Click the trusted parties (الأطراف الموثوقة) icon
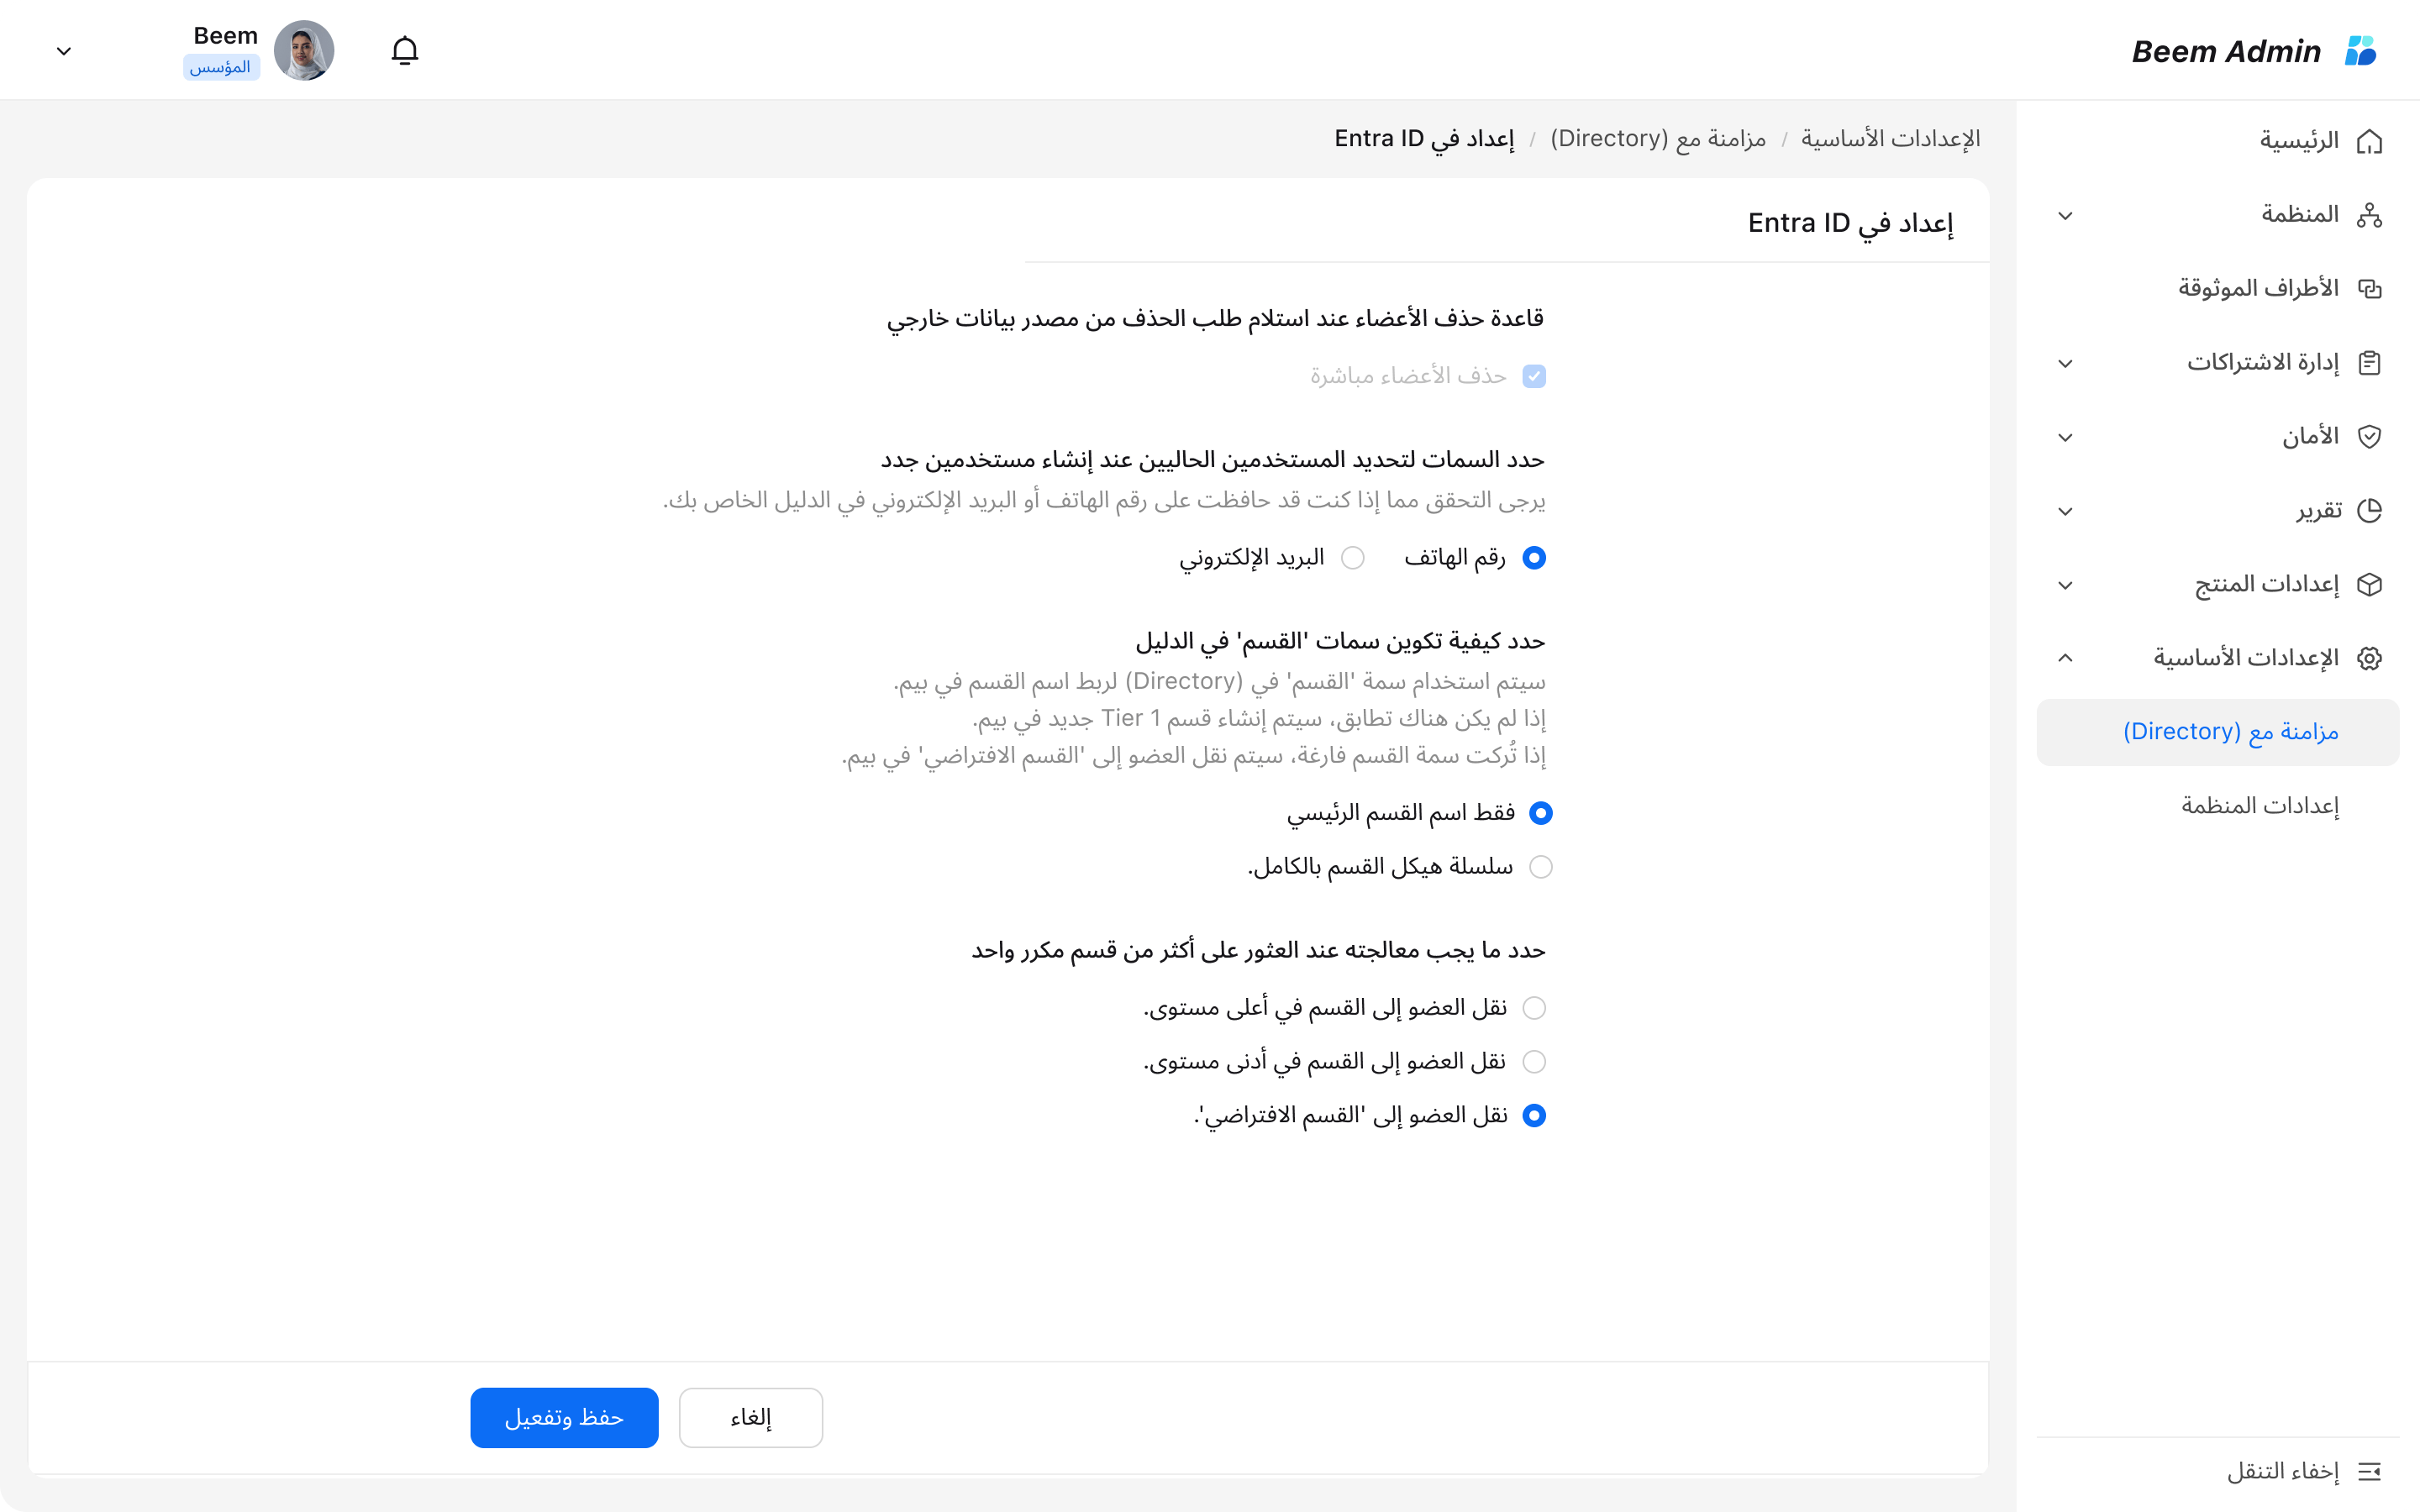Screen dimensions: 2420x1512 pos(2369,289)
